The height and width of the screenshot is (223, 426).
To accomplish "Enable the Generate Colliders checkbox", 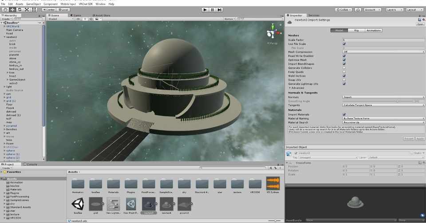I will 344,68.
